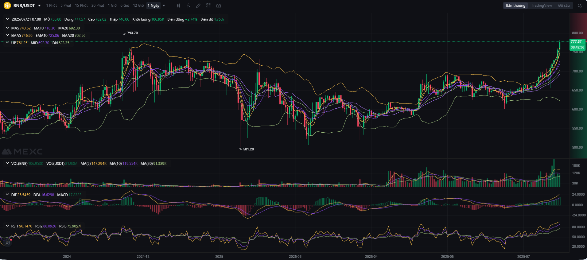Click the countdown timer 08:42:36
Image resolution: width=587 pixels, height=260 pixels.
577,47
